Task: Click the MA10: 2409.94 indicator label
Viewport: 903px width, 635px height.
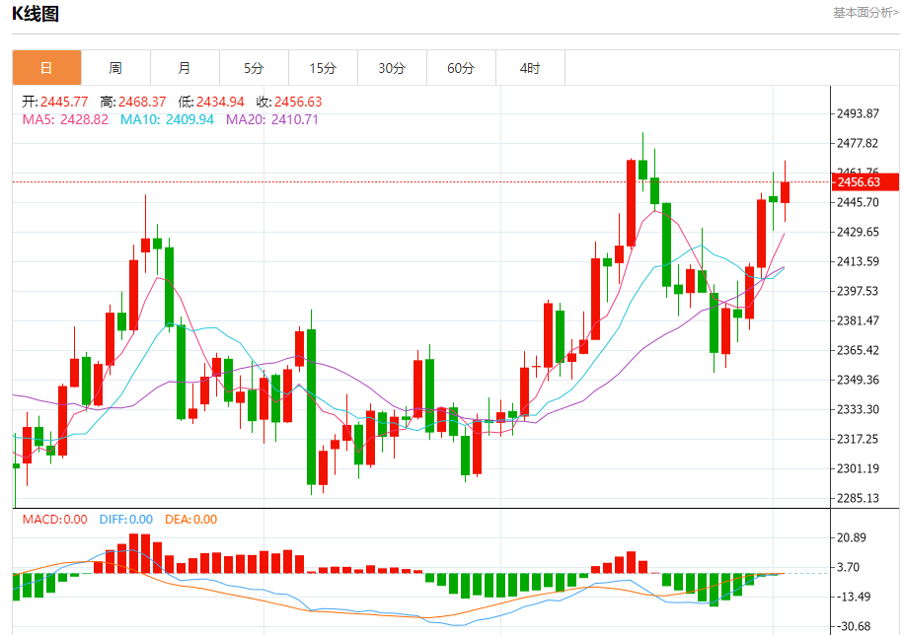Action: pyautogui.click(x=167, y=119)
